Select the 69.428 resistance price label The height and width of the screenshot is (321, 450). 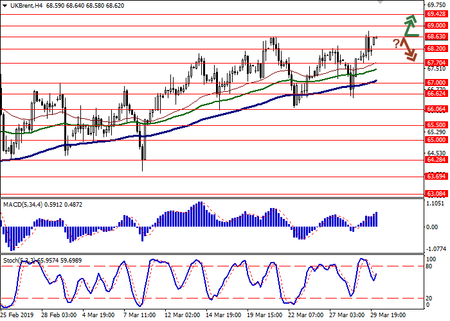click(437, 13)
